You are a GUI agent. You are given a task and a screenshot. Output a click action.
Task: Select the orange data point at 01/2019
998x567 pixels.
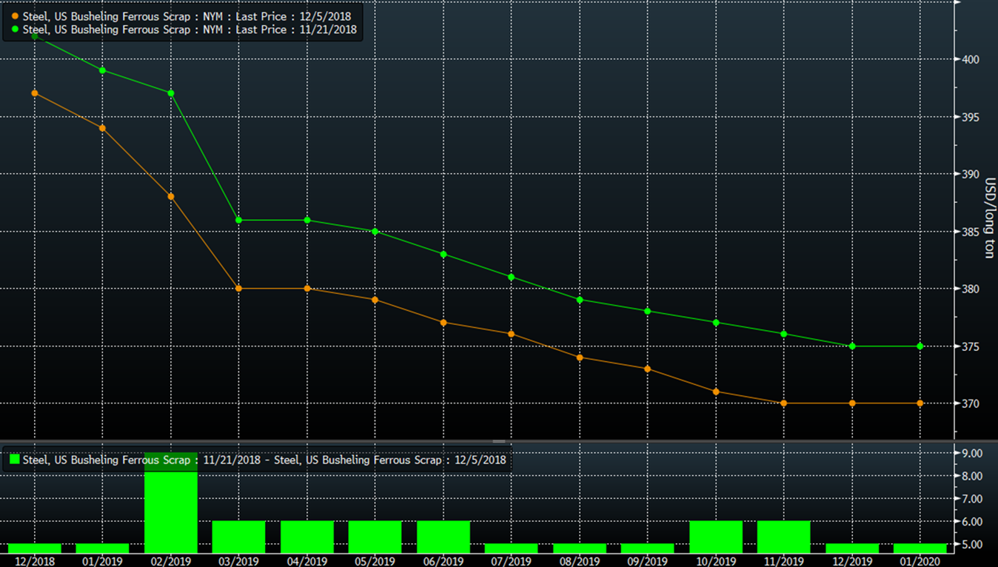(102, 128)
